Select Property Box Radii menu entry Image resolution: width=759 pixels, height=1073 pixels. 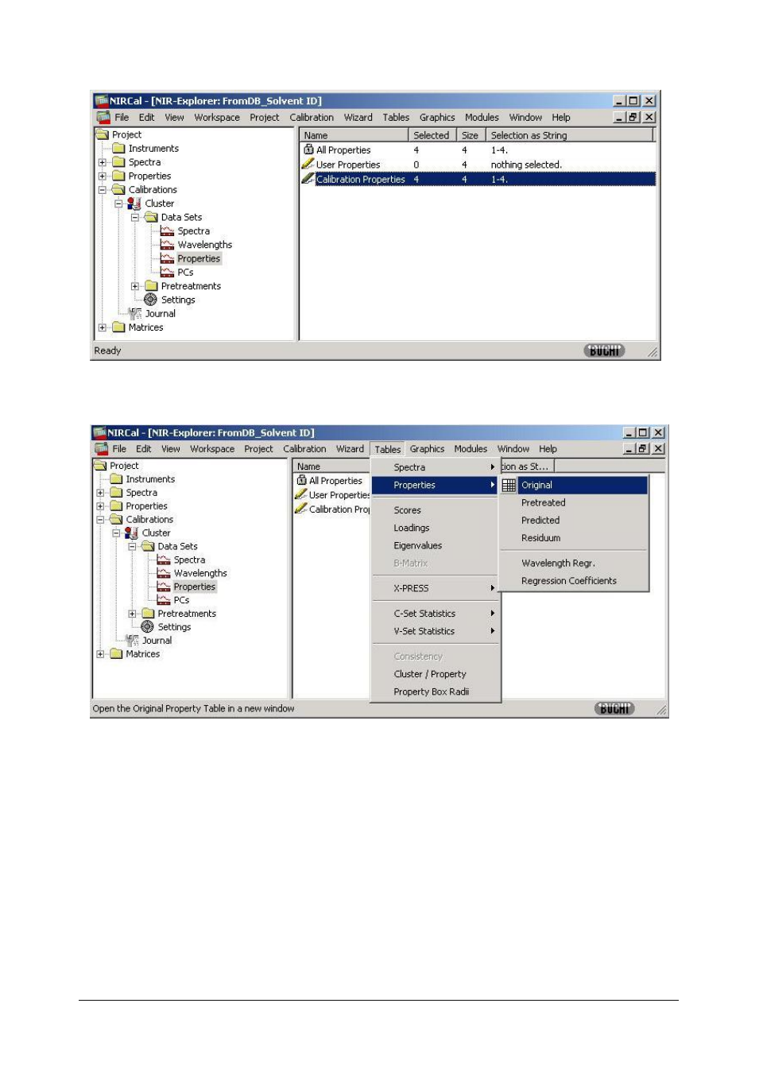(432, 691)
